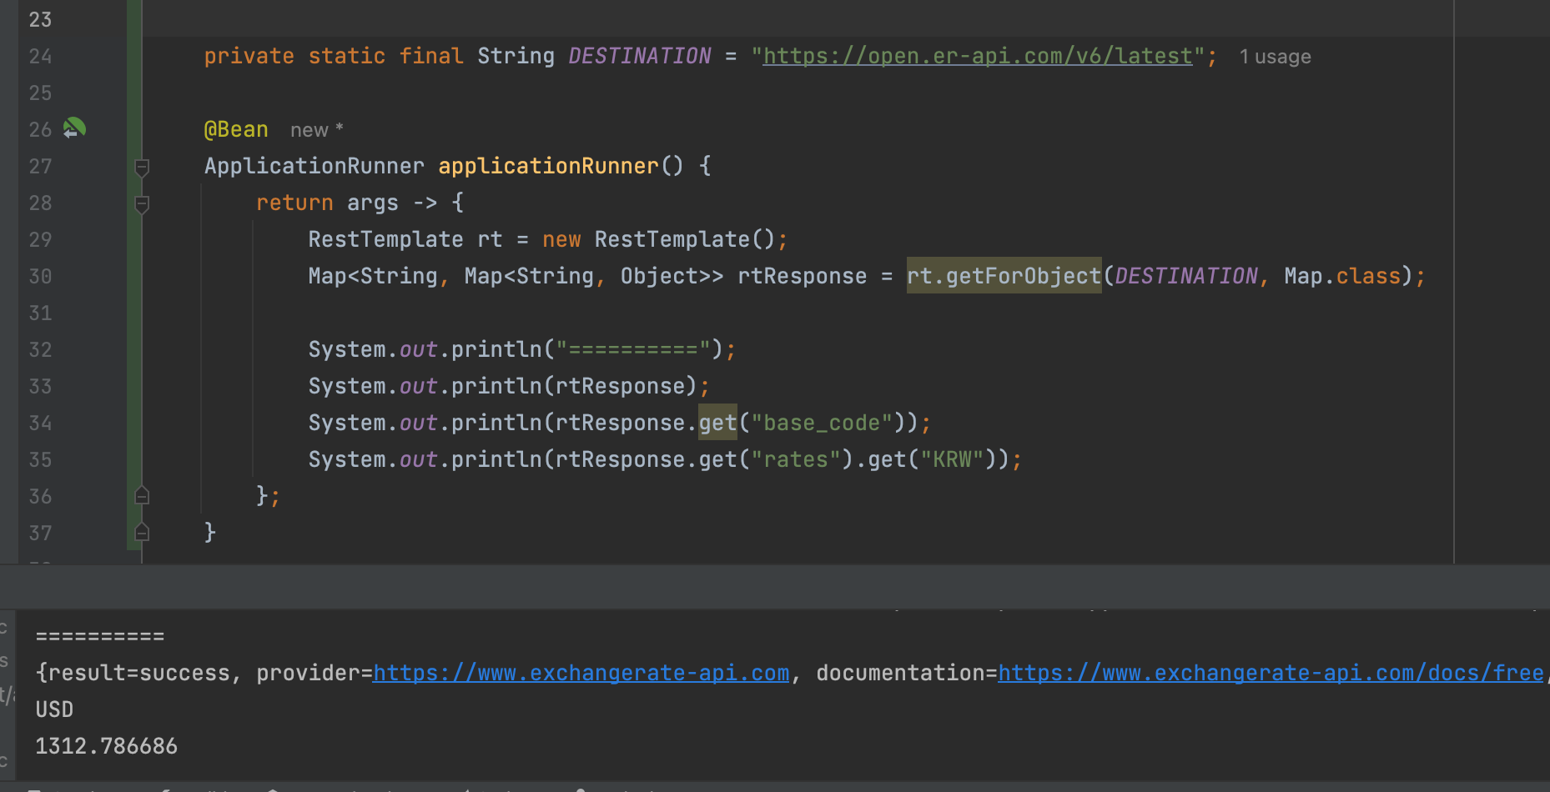The height and width of the screenshot is (792, 1550).
Task: Click the DESTINATION constant name on line 24
Action: (x=640, y=56)
